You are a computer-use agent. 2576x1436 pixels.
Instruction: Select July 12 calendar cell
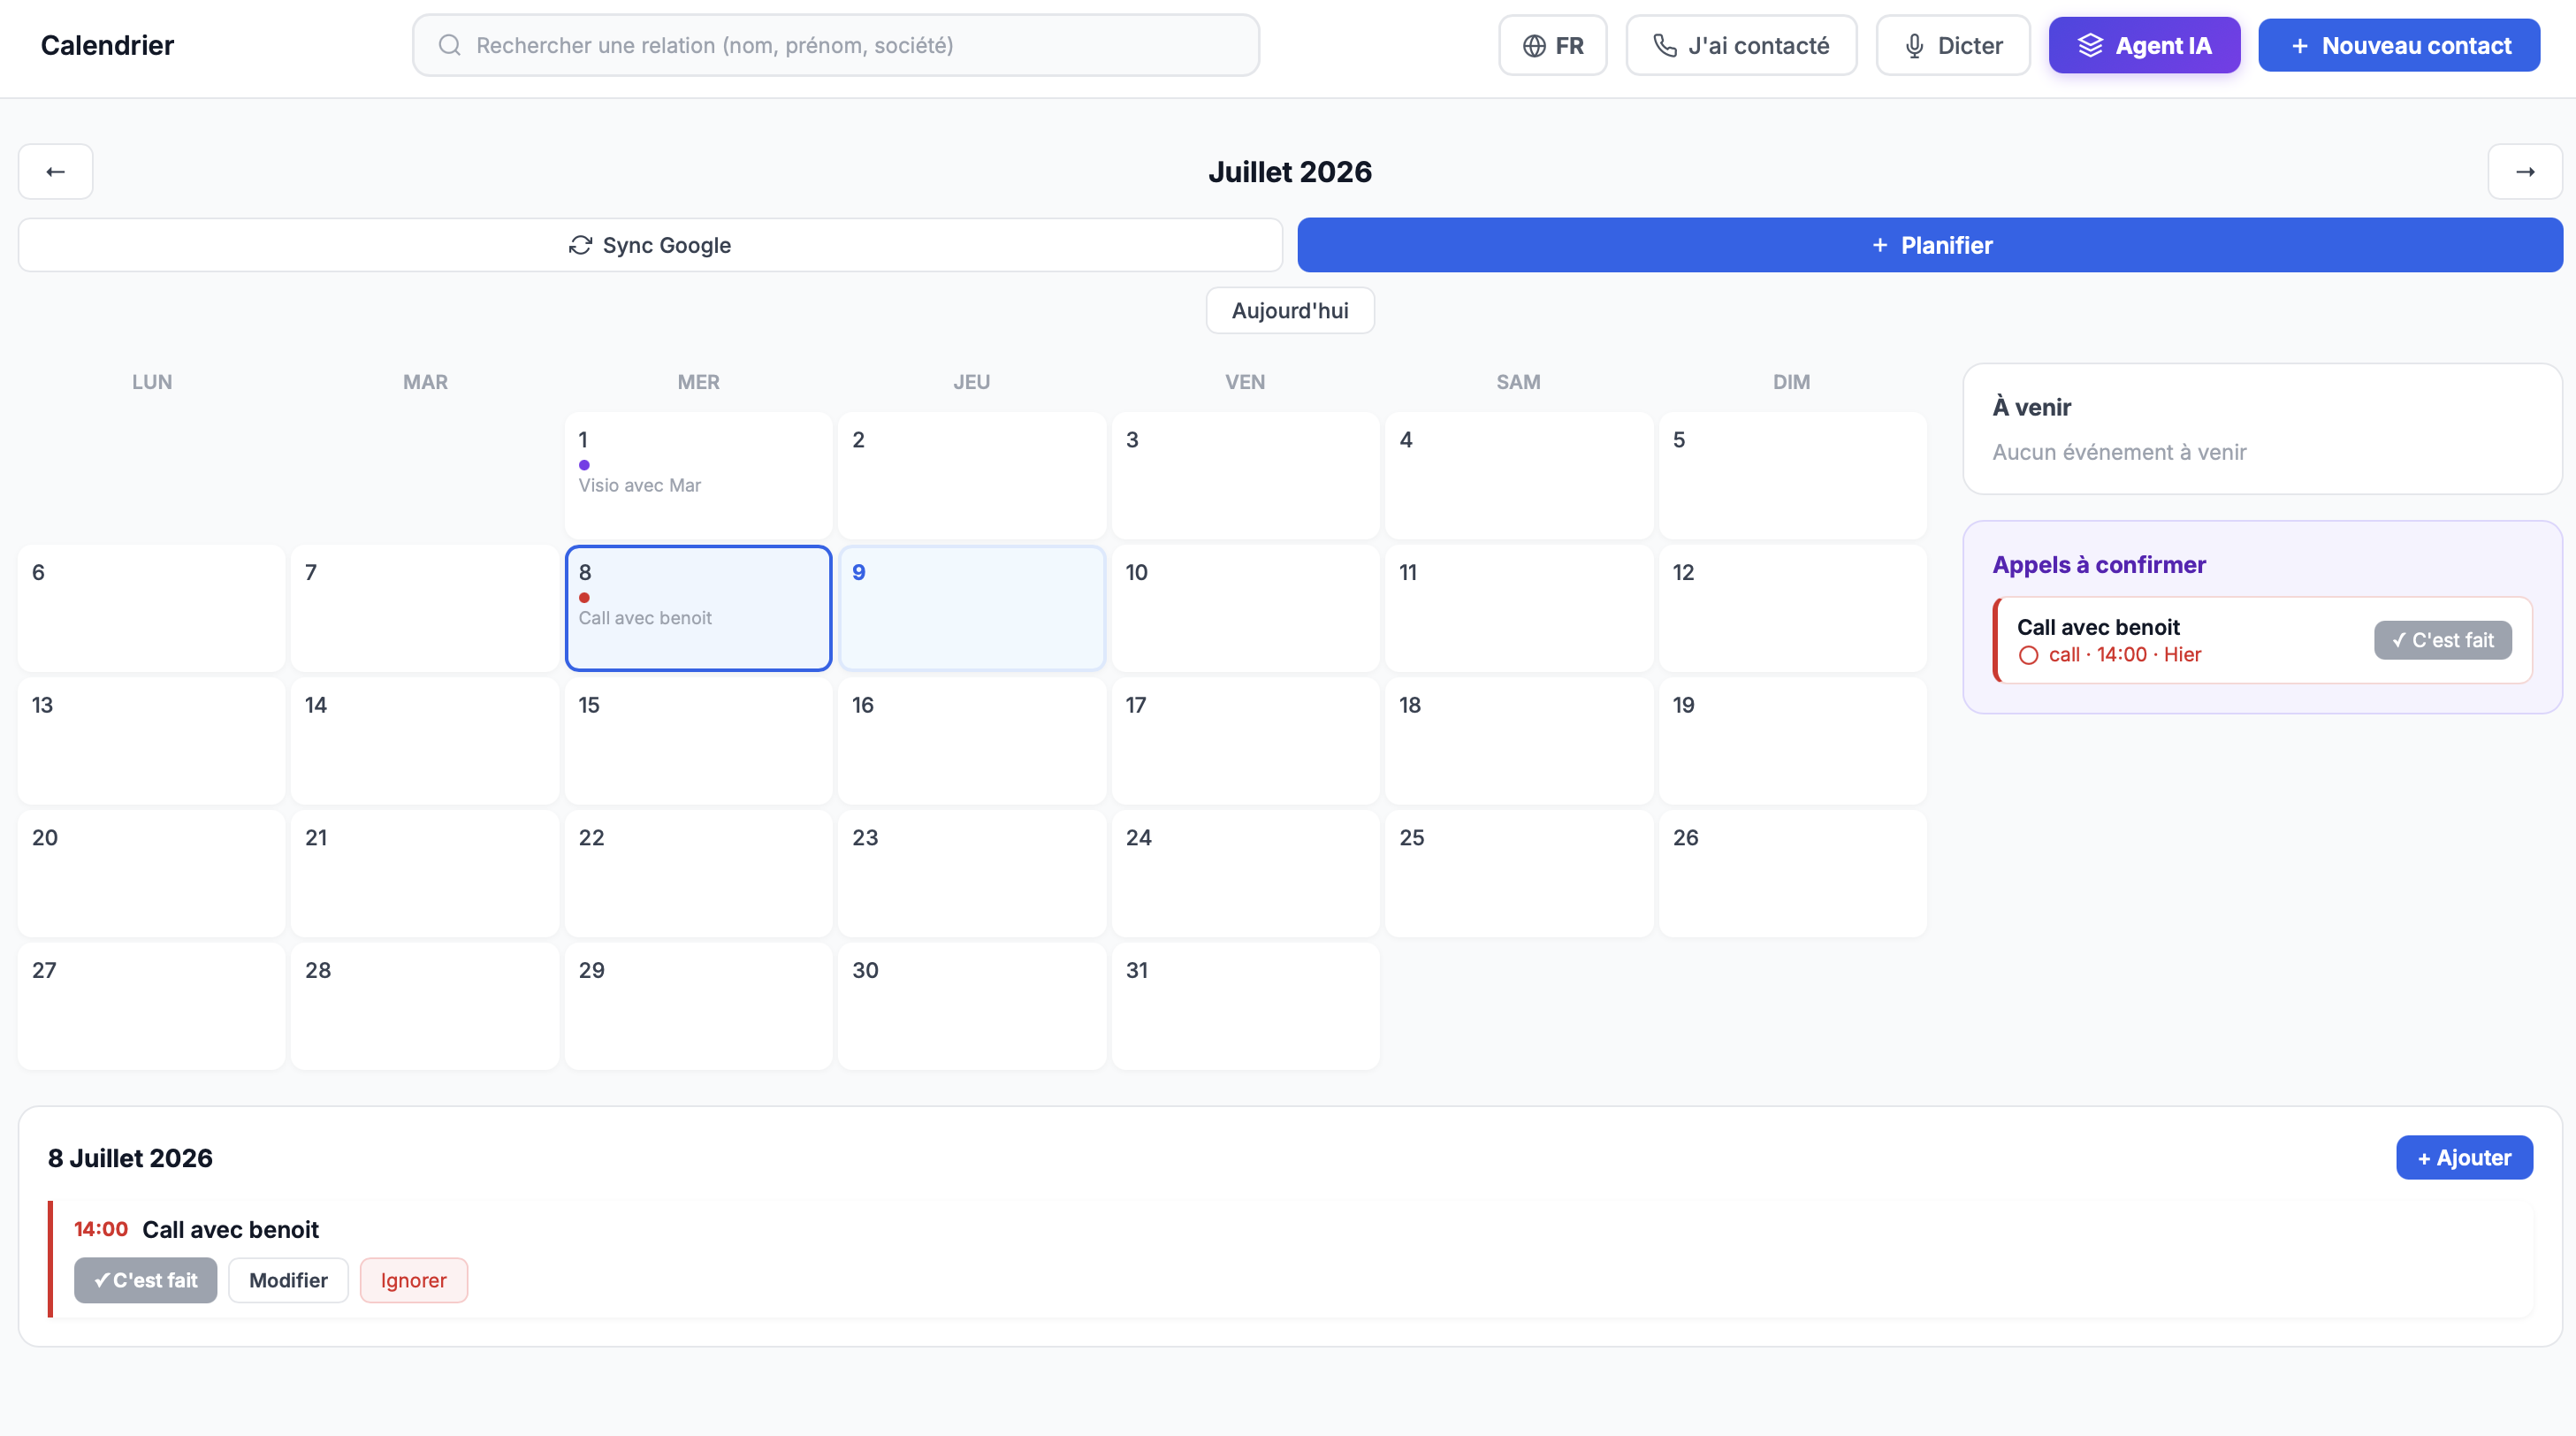[x=1792, y=608]
